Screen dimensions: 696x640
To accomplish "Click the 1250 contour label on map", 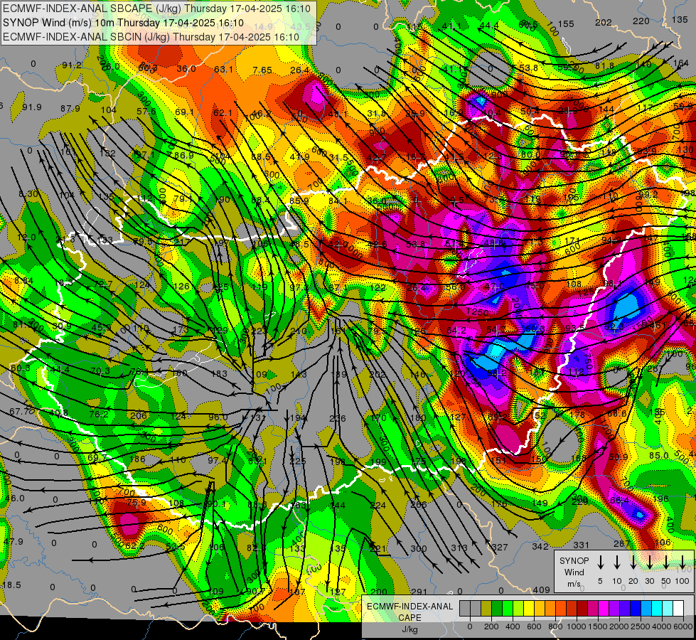I will pyautogui.click(x=478, y=313).
